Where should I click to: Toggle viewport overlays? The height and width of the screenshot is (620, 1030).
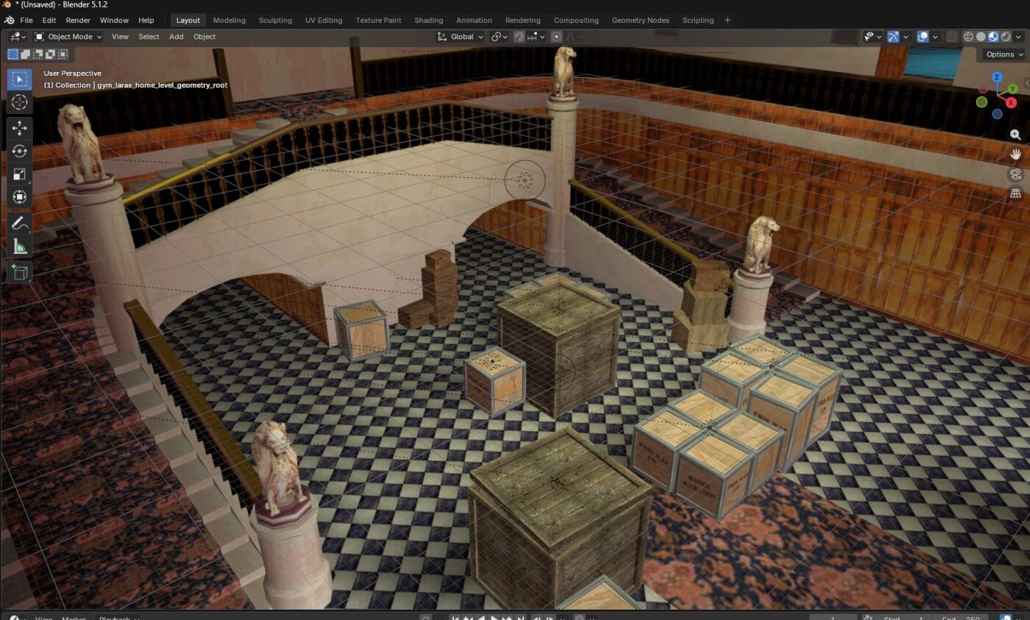coord(923,37)
